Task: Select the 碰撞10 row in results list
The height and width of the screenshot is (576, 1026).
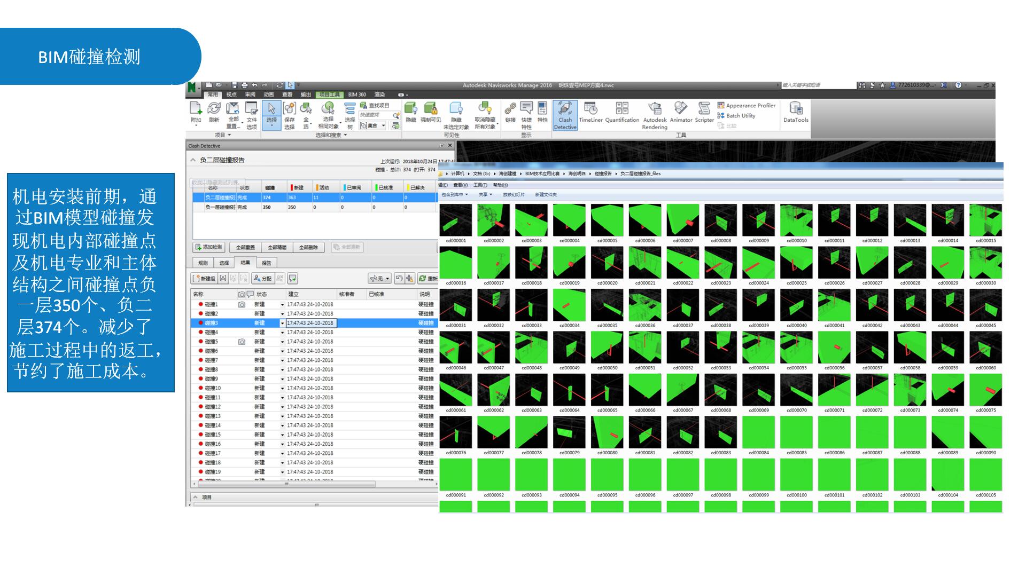Action: tap(315, 388)
